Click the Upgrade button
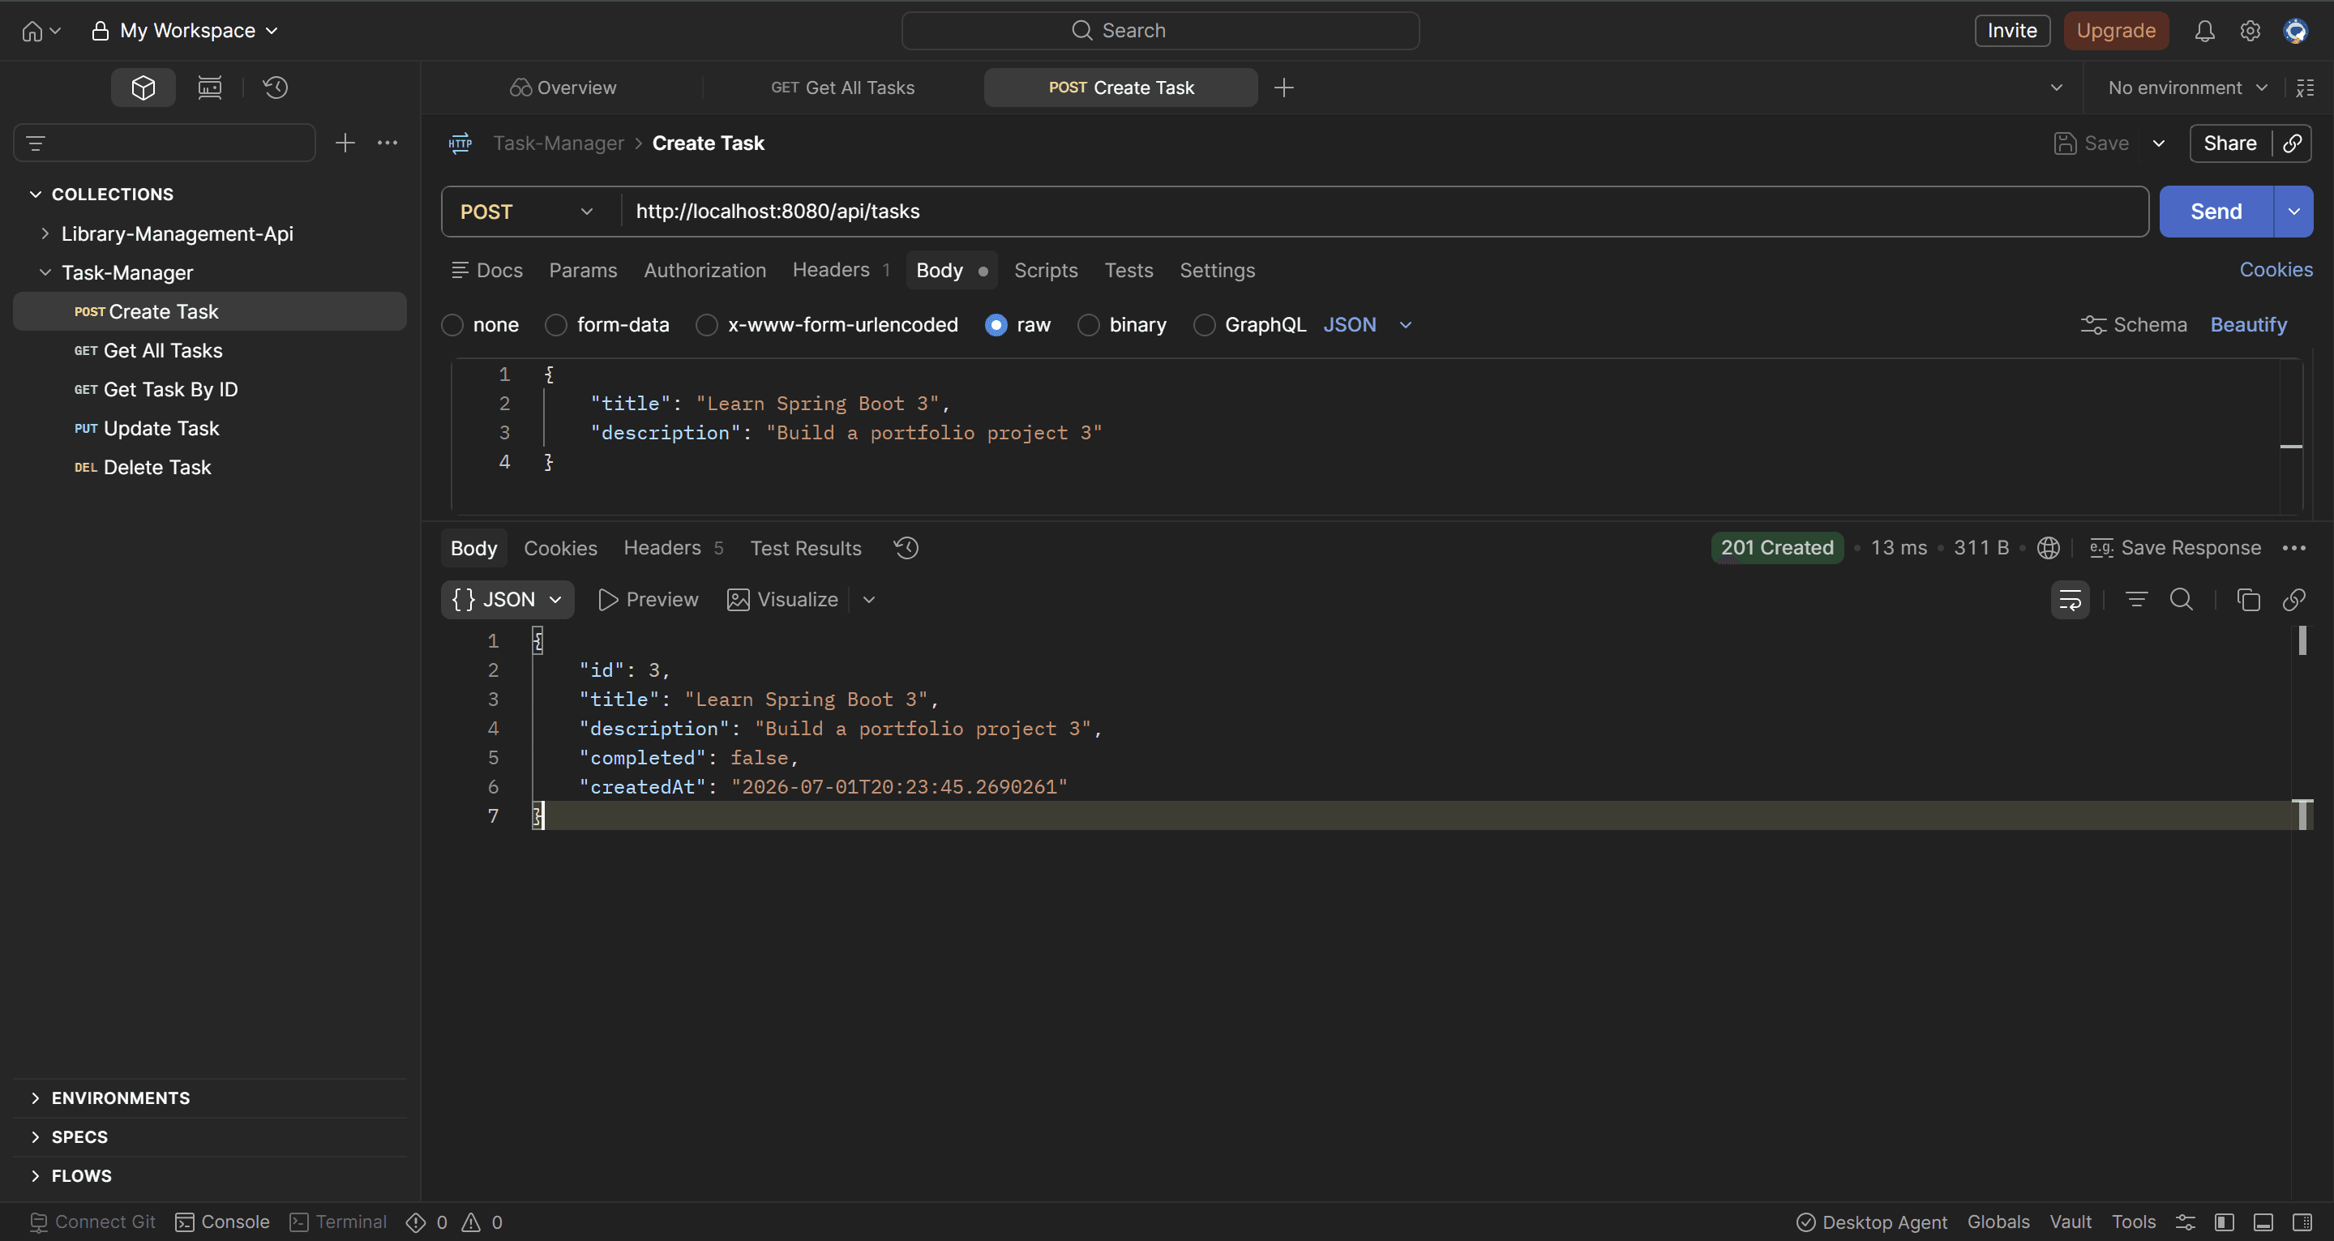Image resolution: width=2334 pixels, height=1241 pixels. pos(2116,31)
